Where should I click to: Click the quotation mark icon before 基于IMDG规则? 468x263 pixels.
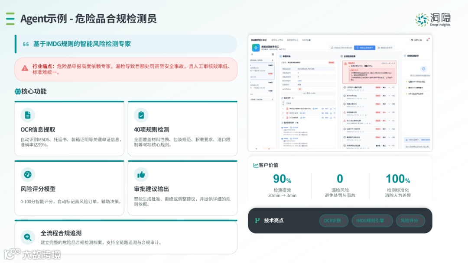coord(26,44)
